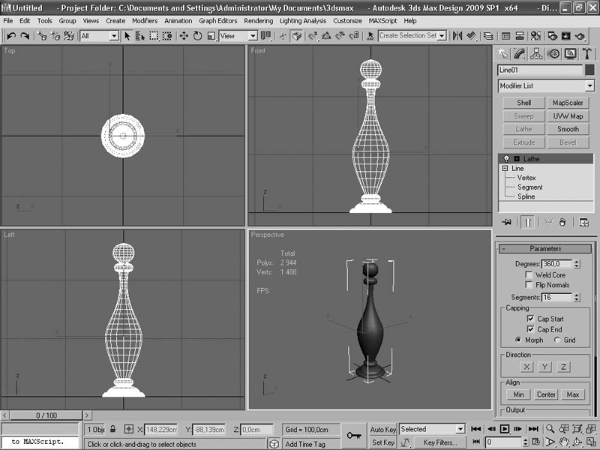The image size is (600, 450).
Task: Select the Morph radio button
Action: (x=518, y=340)
